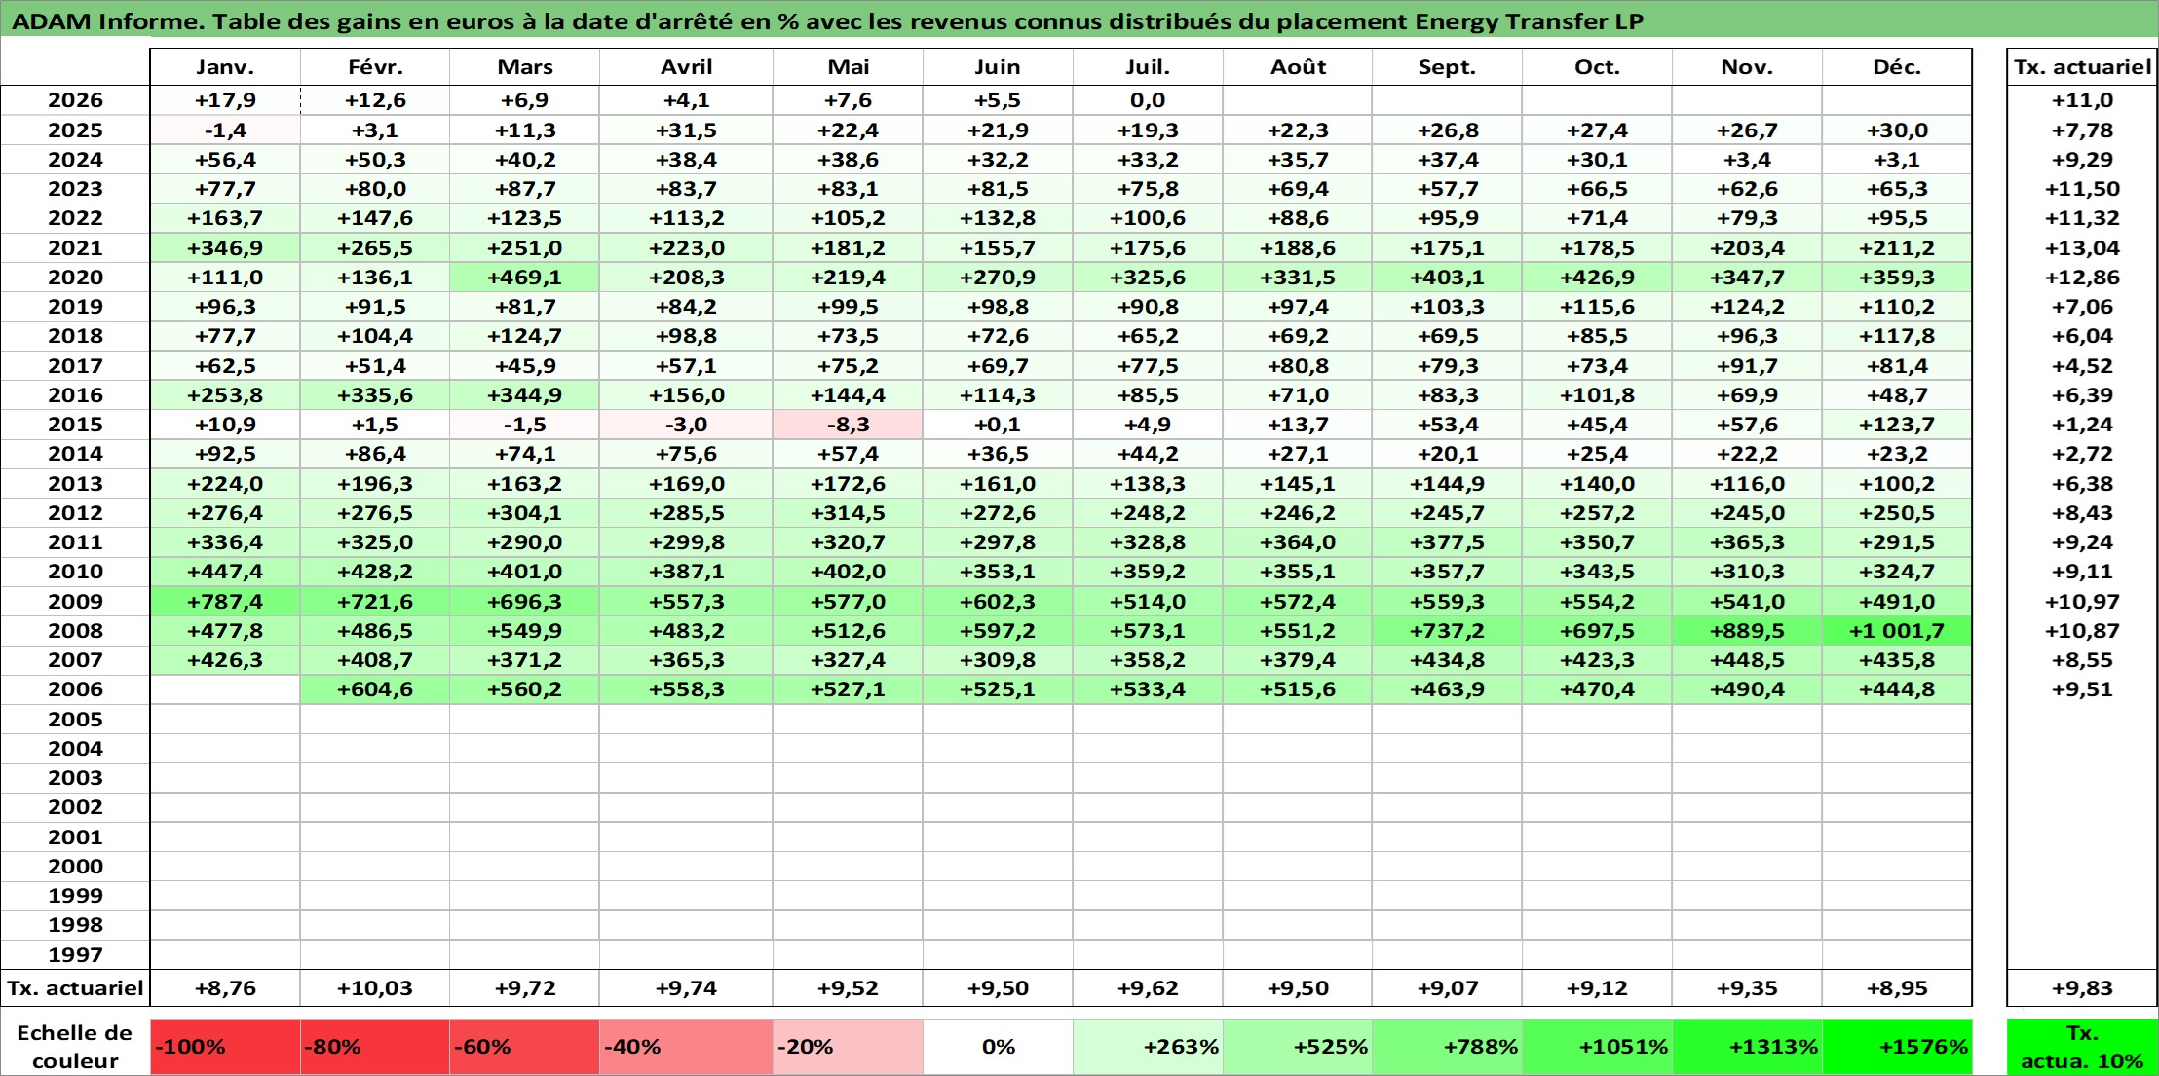Click the empty January 2006 cell

click(x=225, y=689)
